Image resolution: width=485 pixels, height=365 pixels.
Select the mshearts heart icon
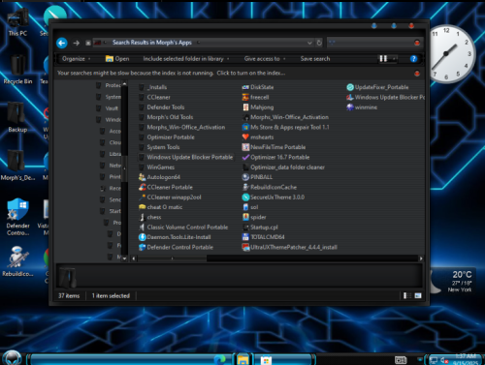(x=245, y=137)
